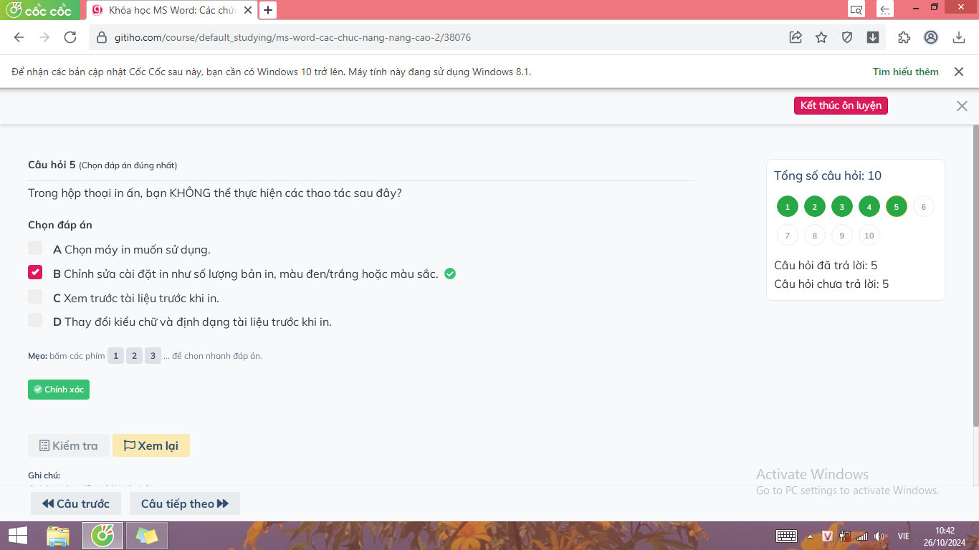This screenshot has height=550, width=979.
Task: Open the on-screen touch keyboard
Action: click(x=786, y=536)
